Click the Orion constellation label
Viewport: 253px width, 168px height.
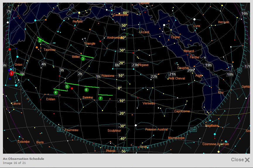(x=18, y=65)
